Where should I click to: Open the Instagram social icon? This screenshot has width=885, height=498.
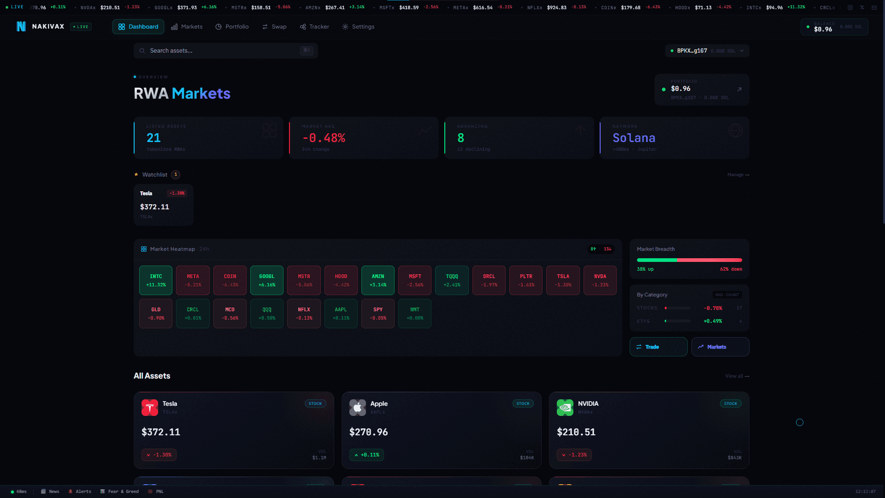[x=850, y=7]
